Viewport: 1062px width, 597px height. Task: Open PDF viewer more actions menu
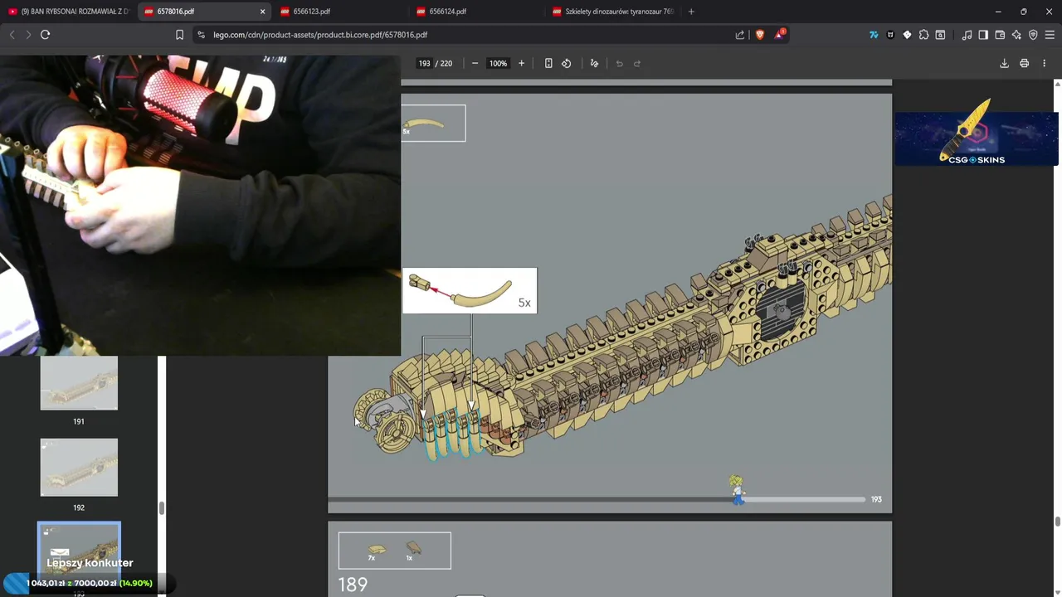[1045, 64]
